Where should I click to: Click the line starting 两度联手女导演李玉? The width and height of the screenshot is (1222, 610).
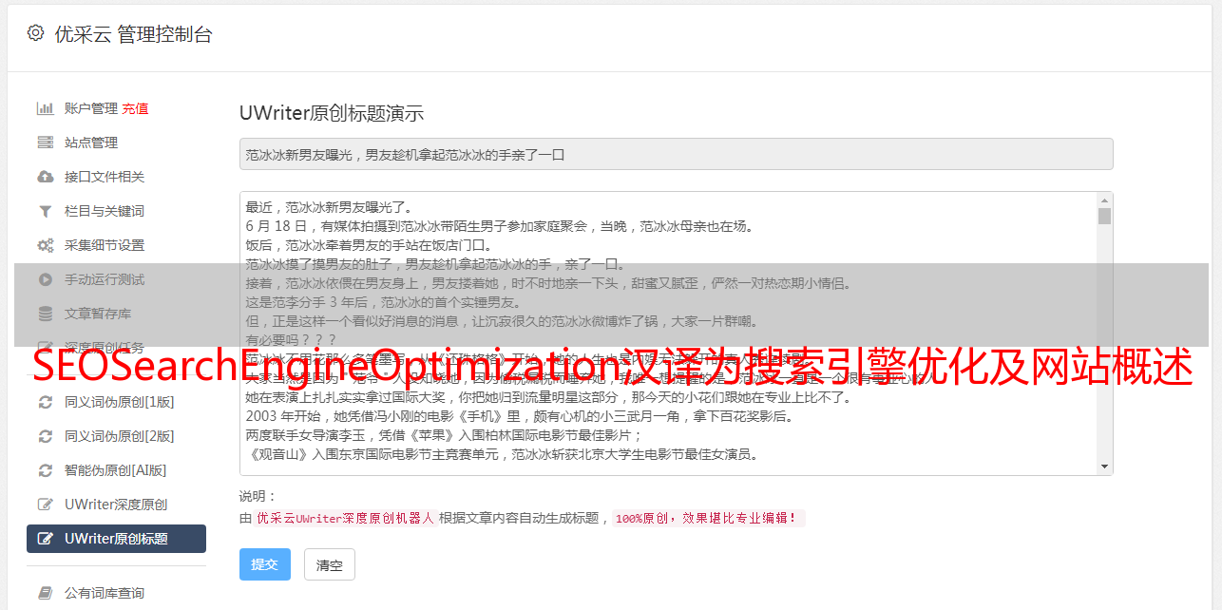pos(445,435)
